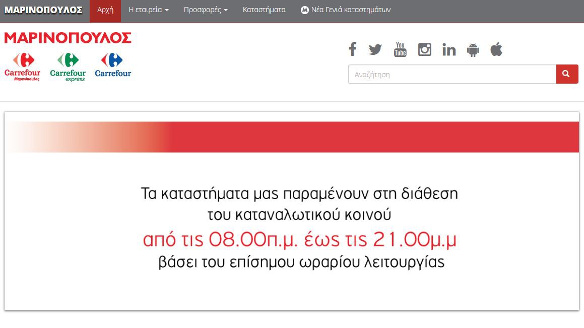Open the LinkedIn icon
The image size is (584, 328).
[x=449, y=49]
